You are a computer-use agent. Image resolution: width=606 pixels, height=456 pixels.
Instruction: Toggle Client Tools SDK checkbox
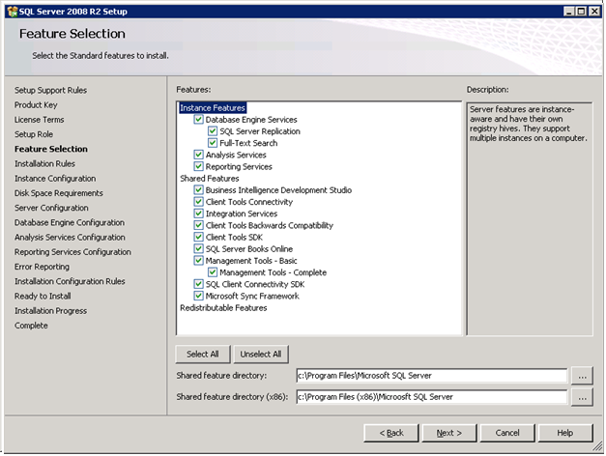click(198, 238)
